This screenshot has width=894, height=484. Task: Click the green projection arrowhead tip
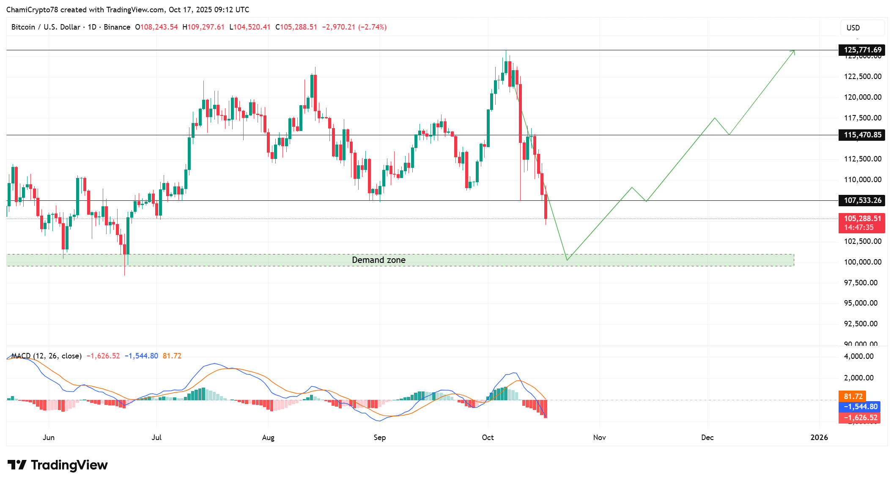click(x=794, y=51)
